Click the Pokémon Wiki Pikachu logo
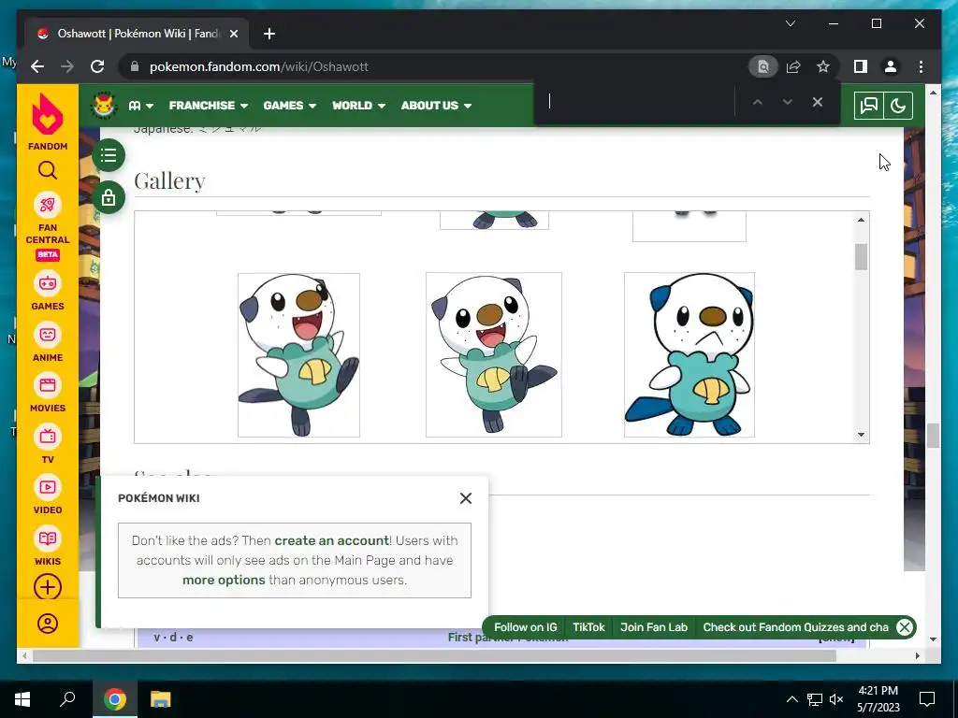 point(104,105)
